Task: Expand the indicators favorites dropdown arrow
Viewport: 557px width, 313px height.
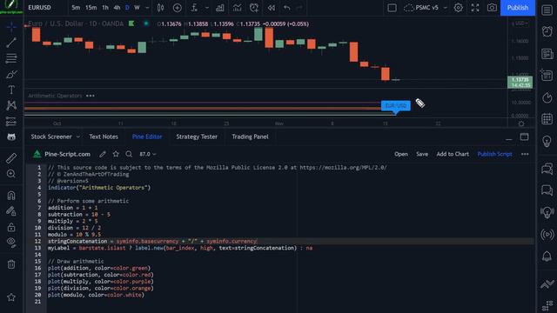Action: [207, 8]
